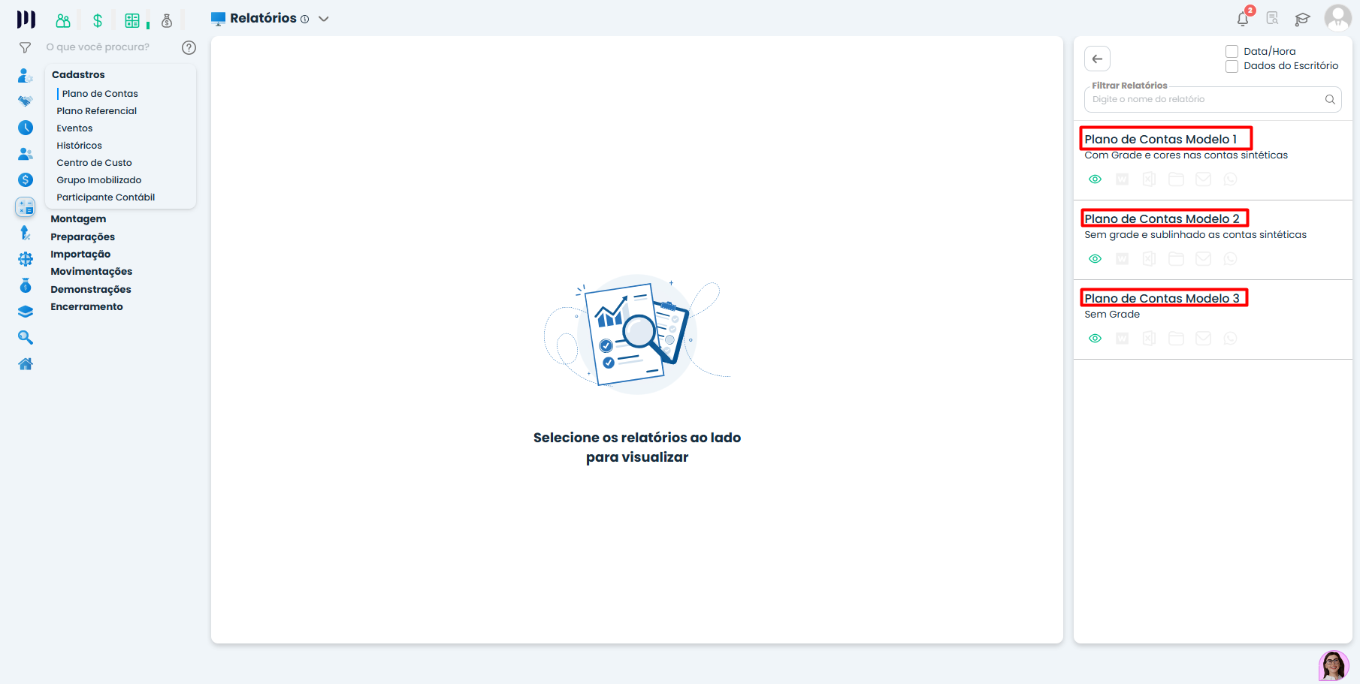
Task: Open the blue money bag sidebar icon
Action: click(26, 285)
